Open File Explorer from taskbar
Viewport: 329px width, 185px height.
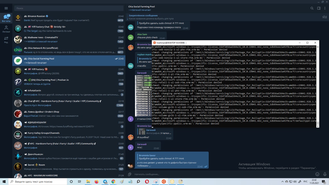click(88, 181)
